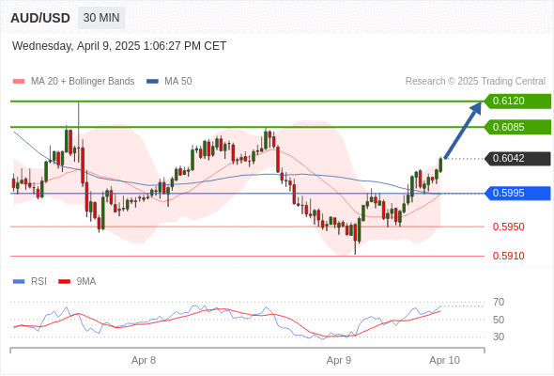Click the Apr 9 date axis label
This screenshot has width=554, height=376.
click(339, 360)
